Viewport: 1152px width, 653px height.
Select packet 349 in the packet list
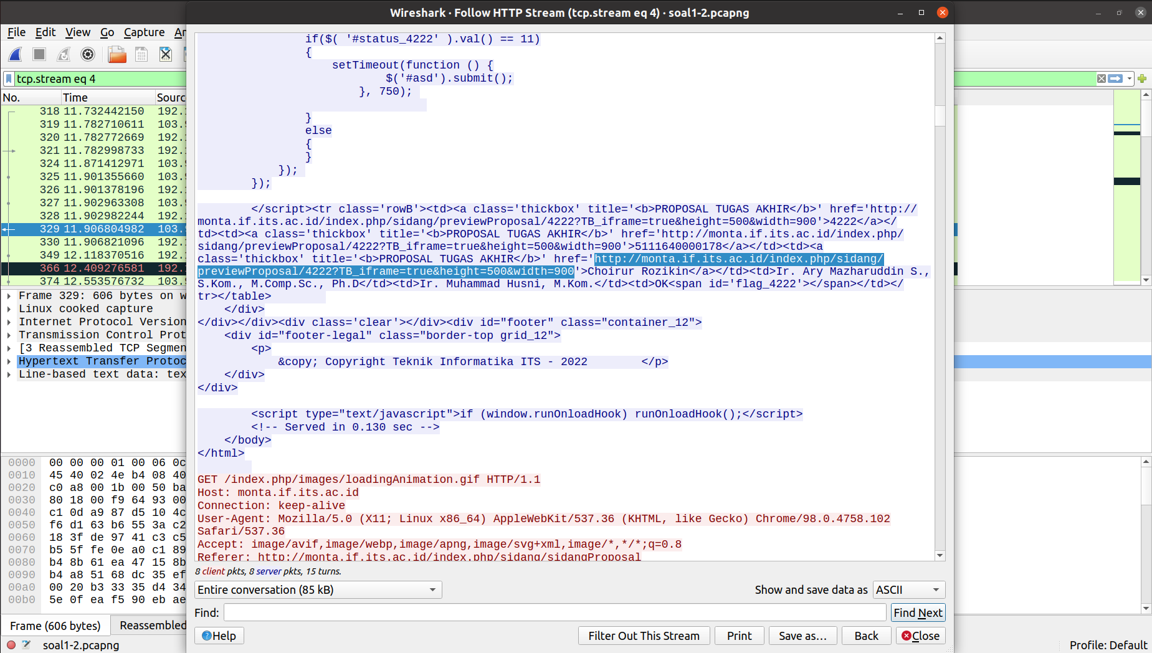point(93,255)
